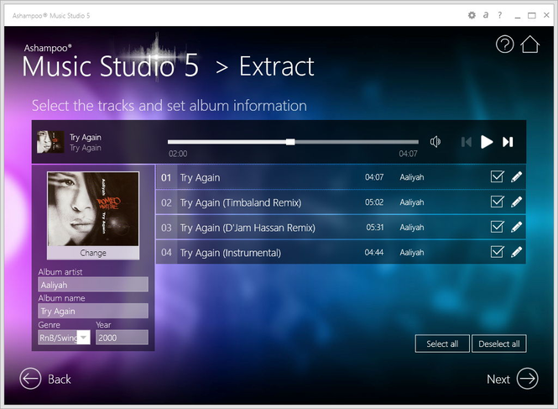Play the current track
Image resolution: width=558 pixels, height=409 pixels.
487,142
